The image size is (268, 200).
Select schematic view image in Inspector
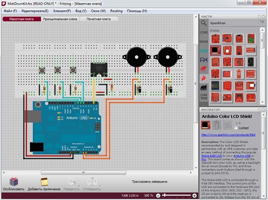click(216, 125)
